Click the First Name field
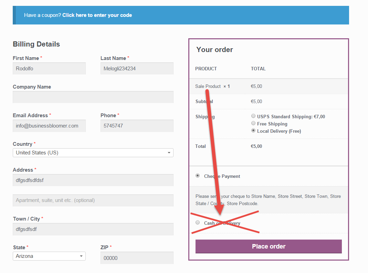368x273 pixels. pyautogui.click(x=49, y=68)
